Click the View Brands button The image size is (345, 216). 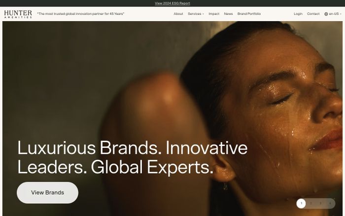(47, 193)
